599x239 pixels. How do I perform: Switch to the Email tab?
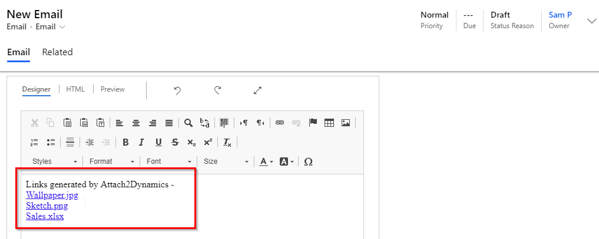pyautogui.click(x=18, y=52)
